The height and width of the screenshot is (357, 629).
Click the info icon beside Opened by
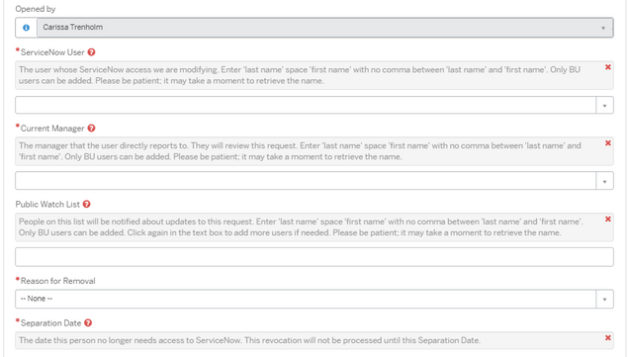click(26, 28)
